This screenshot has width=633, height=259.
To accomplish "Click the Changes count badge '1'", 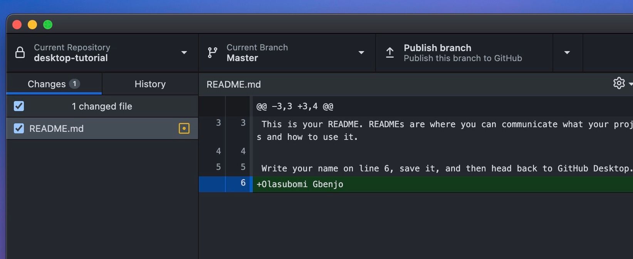I will point(74,84).
